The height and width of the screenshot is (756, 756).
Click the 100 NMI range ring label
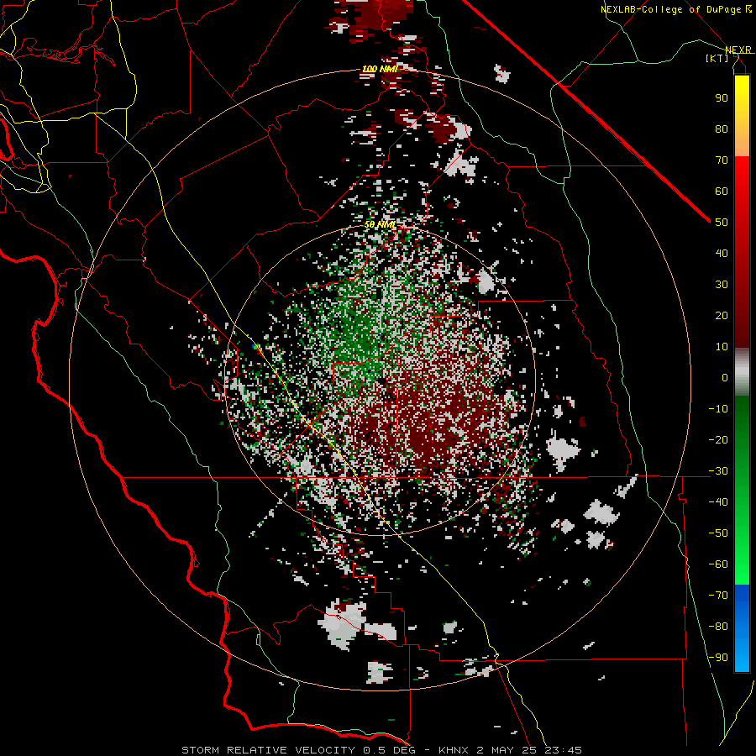click(x=381, y=69)
